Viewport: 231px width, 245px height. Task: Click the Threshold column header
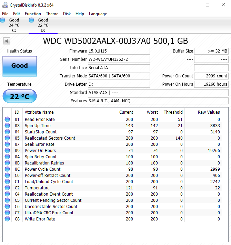click(x=173, y=112)
